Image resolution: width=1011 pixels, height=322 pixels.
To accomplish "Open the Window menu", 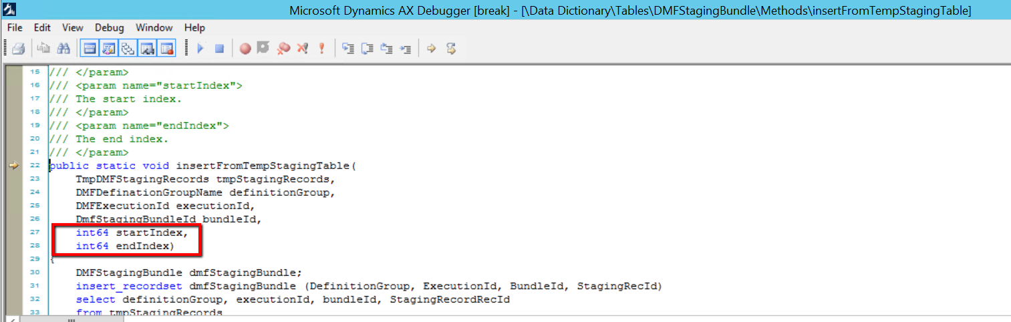I will [154, 27].
